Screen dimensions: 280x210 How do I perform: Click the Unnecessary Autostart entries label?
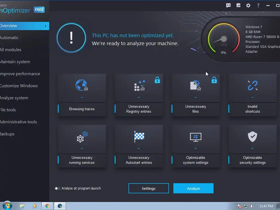[x=139, y=160]
